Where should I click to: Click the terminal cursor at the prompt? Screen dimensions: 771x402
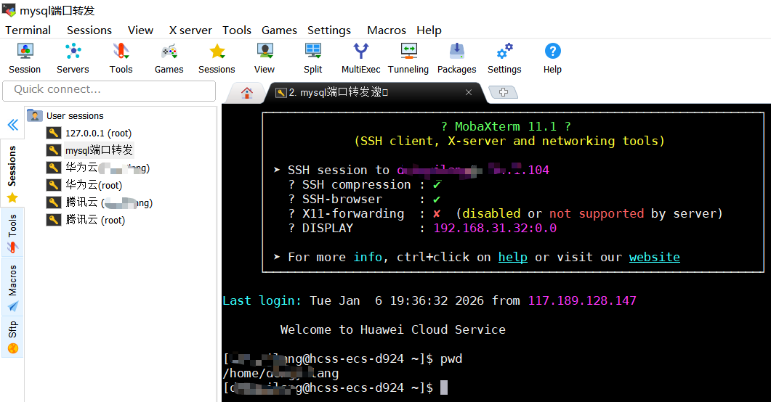[x=444, y=387]
